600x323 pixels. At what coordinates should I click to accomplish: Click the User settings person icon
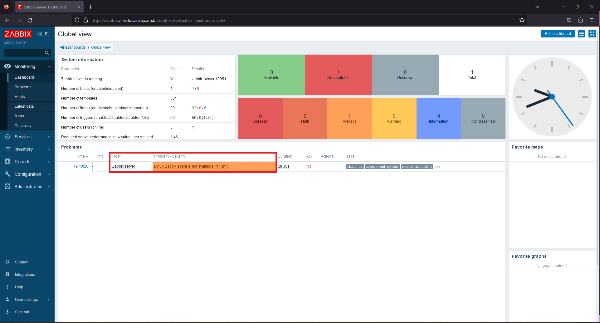point(7,299)
